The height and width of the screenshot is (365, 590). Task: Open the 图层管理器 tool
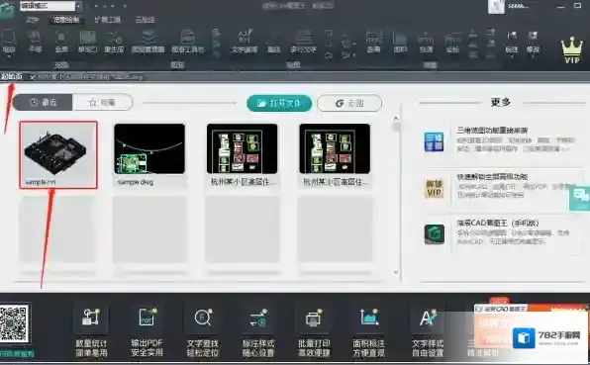pyautogui.click(x=148, y=42)
